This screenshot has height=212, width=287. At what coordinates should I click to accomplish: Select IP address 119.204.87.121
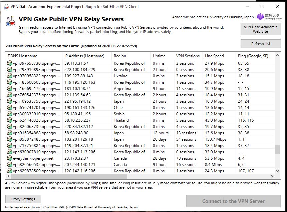pyautogui.click(x=78, y=146)
